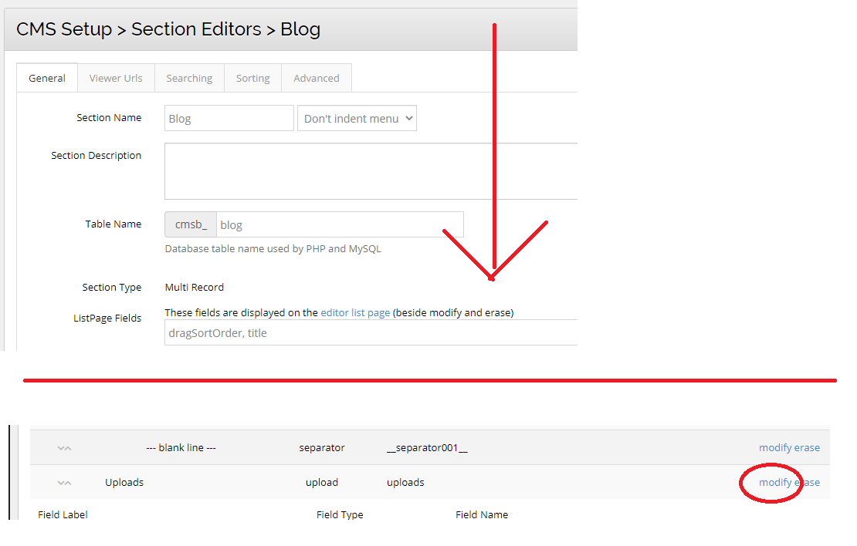Click the ListPage Fields input box
Screen dimensions: 857x546
coord(371,333)
